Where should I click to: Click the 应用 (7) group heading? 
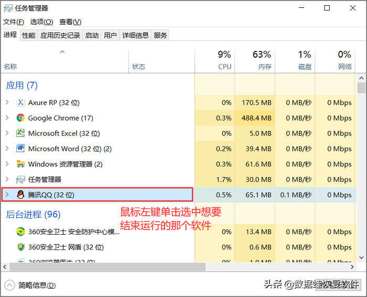point(22,85)
